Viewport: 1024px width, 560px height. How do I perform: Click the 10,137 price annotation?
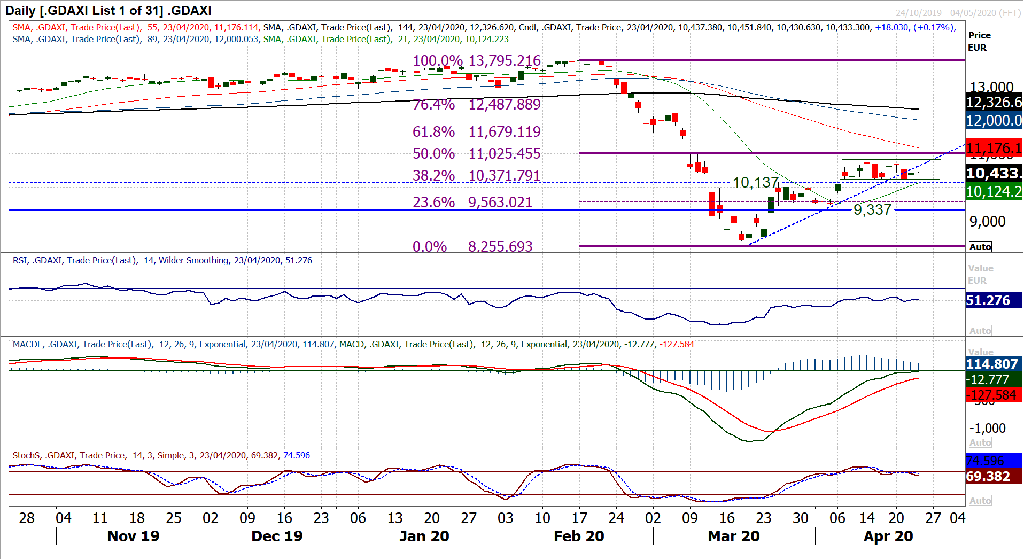pyautogui.click(x=756, y=183)
